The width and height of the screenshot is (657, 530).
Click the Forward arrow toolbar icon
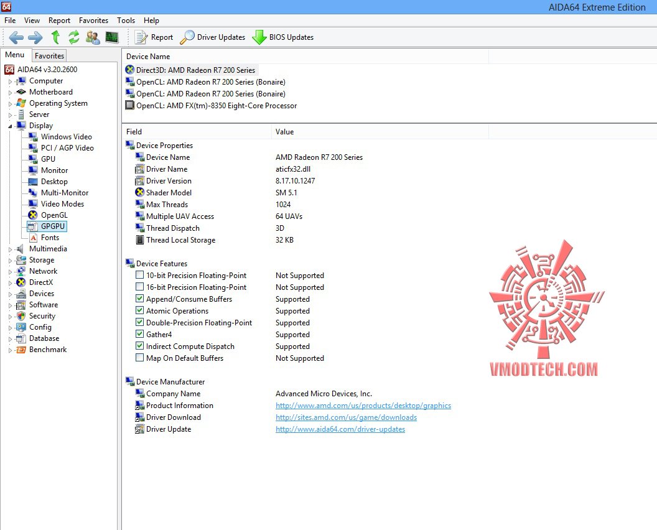pos(35,38)
